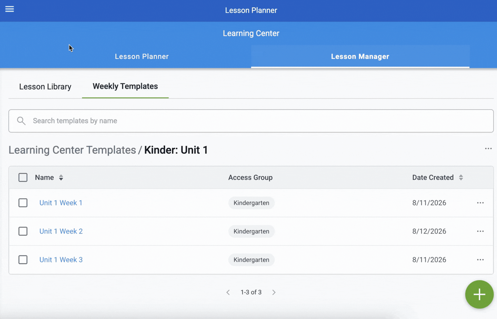Click the Lesson Planner title in top bar
This screenshot has height=319, width=497.
(x=251, y=10)
